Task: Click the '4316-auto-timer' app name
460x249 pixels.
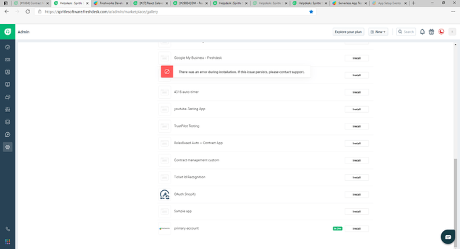Action: coord(186,92)
